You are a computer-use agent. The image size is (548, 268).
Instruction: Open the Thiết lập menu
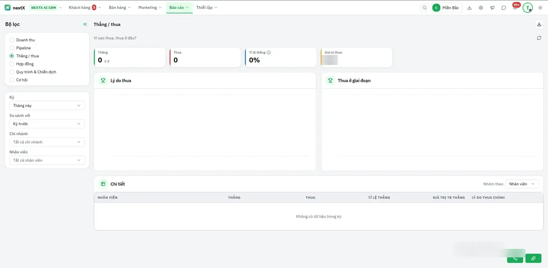207,8
